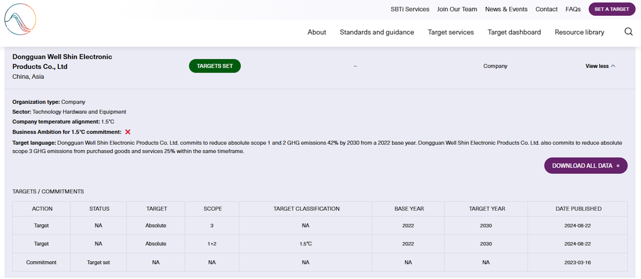641x279 pixels.
Task: Open the Target services menu
Action: pyautogui.click(x=451, y=32)
